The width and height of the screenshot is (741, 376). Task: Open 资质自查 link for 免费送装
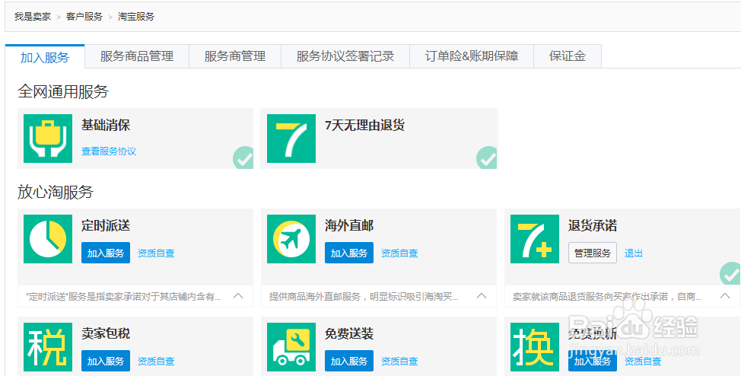click(399, 361)
